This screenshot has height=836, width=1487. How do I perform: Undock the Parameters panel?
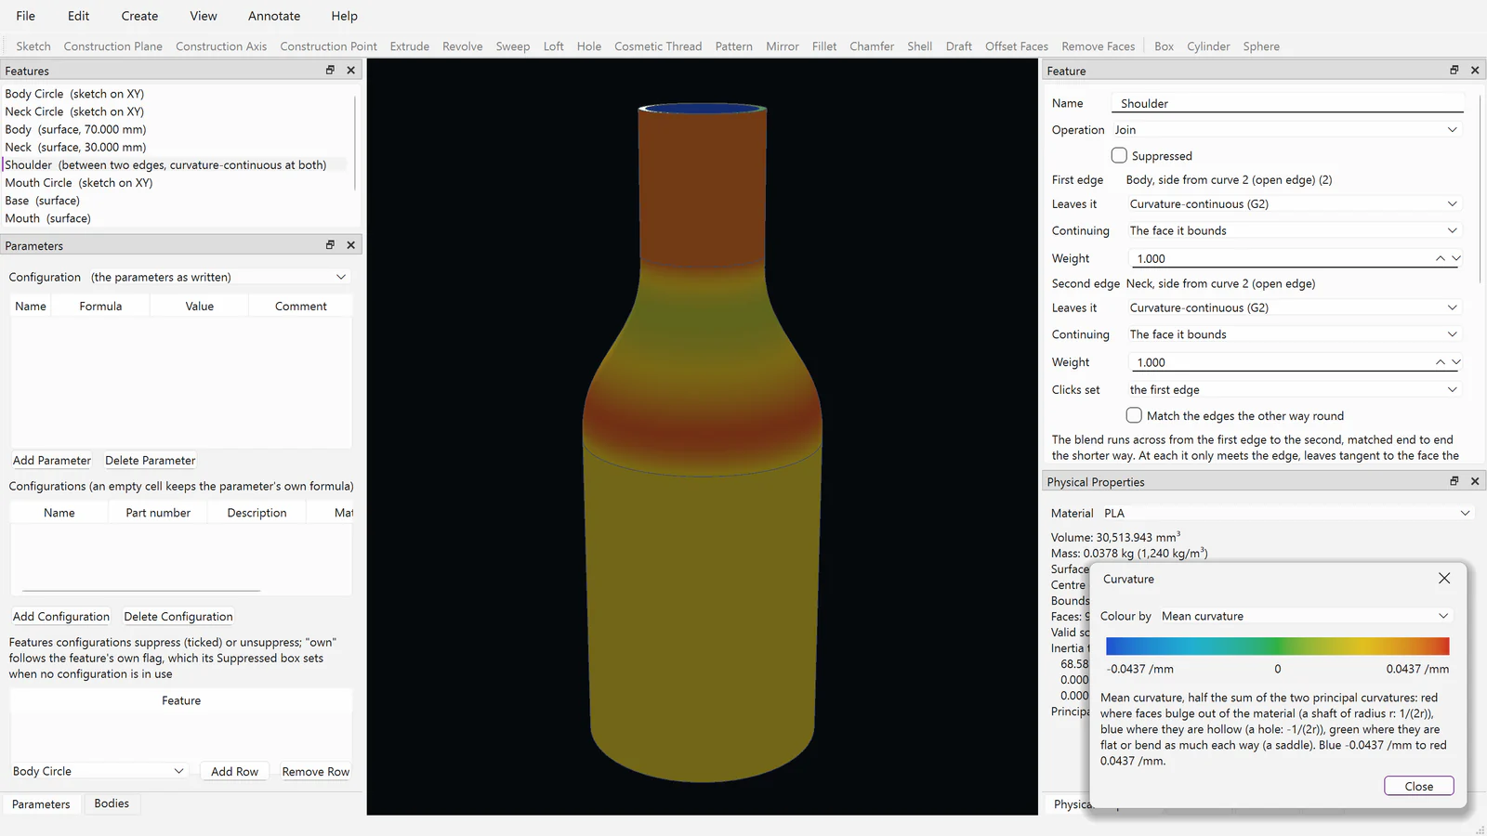click(x=330, y=244)
